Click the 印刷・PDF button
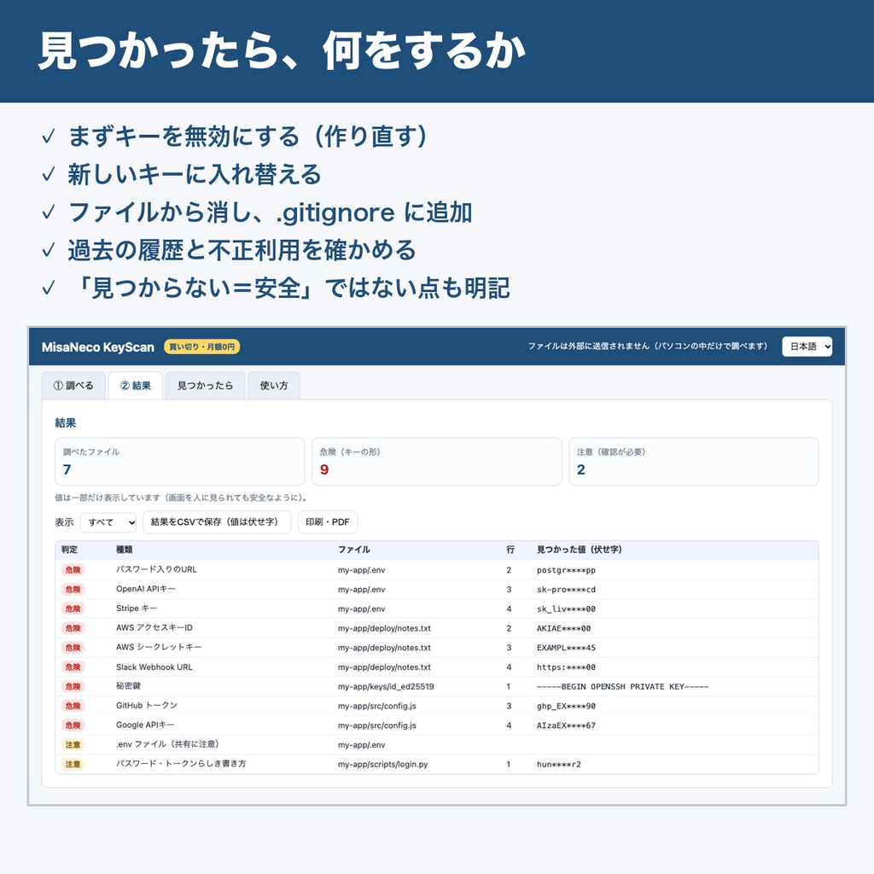 coord(328,522)
